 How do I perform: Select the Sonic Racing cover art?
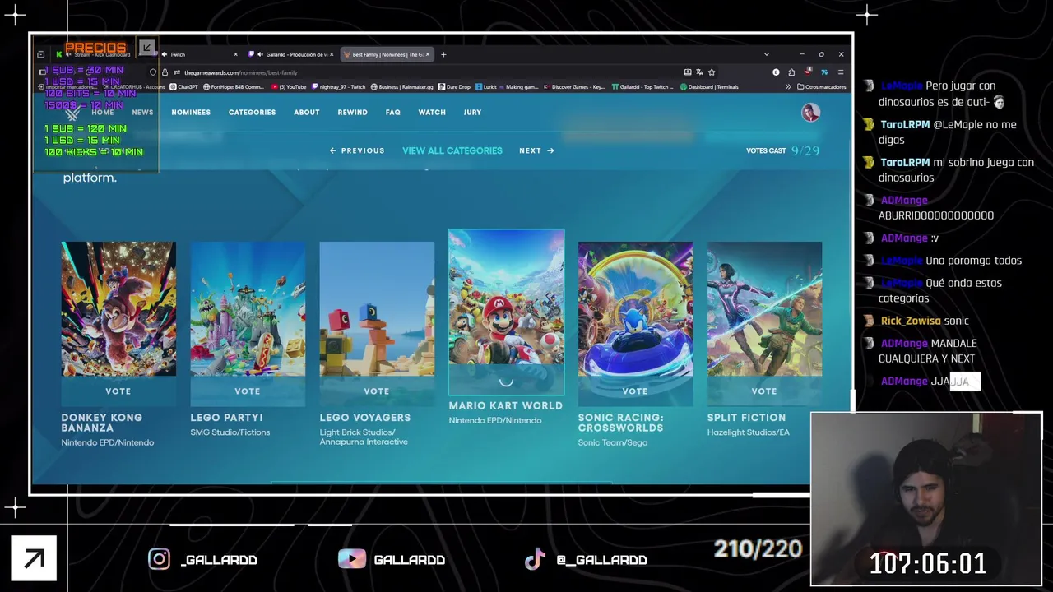[635, 308]
